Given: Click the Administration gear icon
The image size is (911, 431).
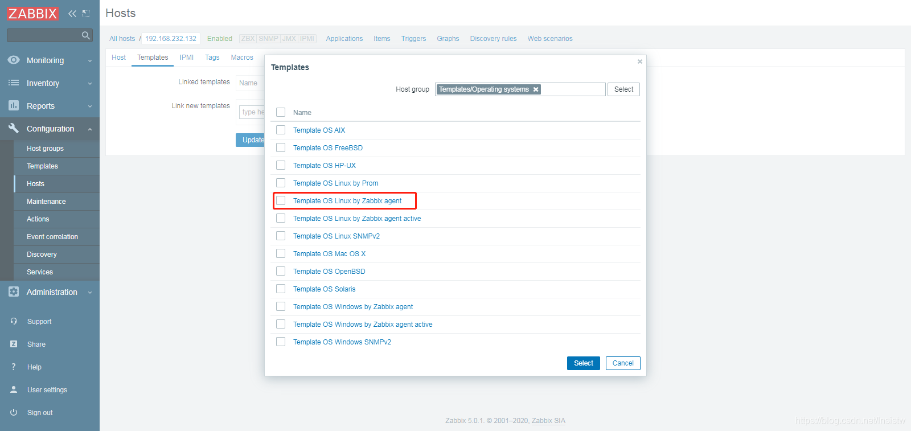Looking at the screenshot, I should point(14,292).
